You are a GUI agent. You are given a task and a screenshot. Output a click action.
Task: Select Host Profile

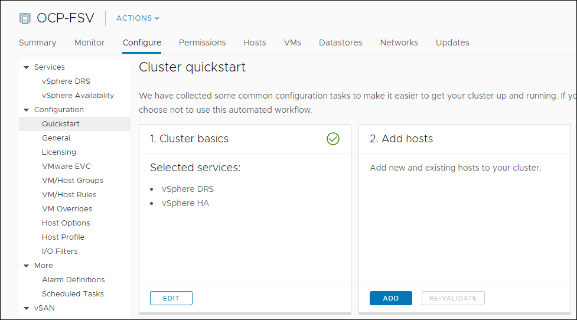pyautogui.click(x=63, y=237)
